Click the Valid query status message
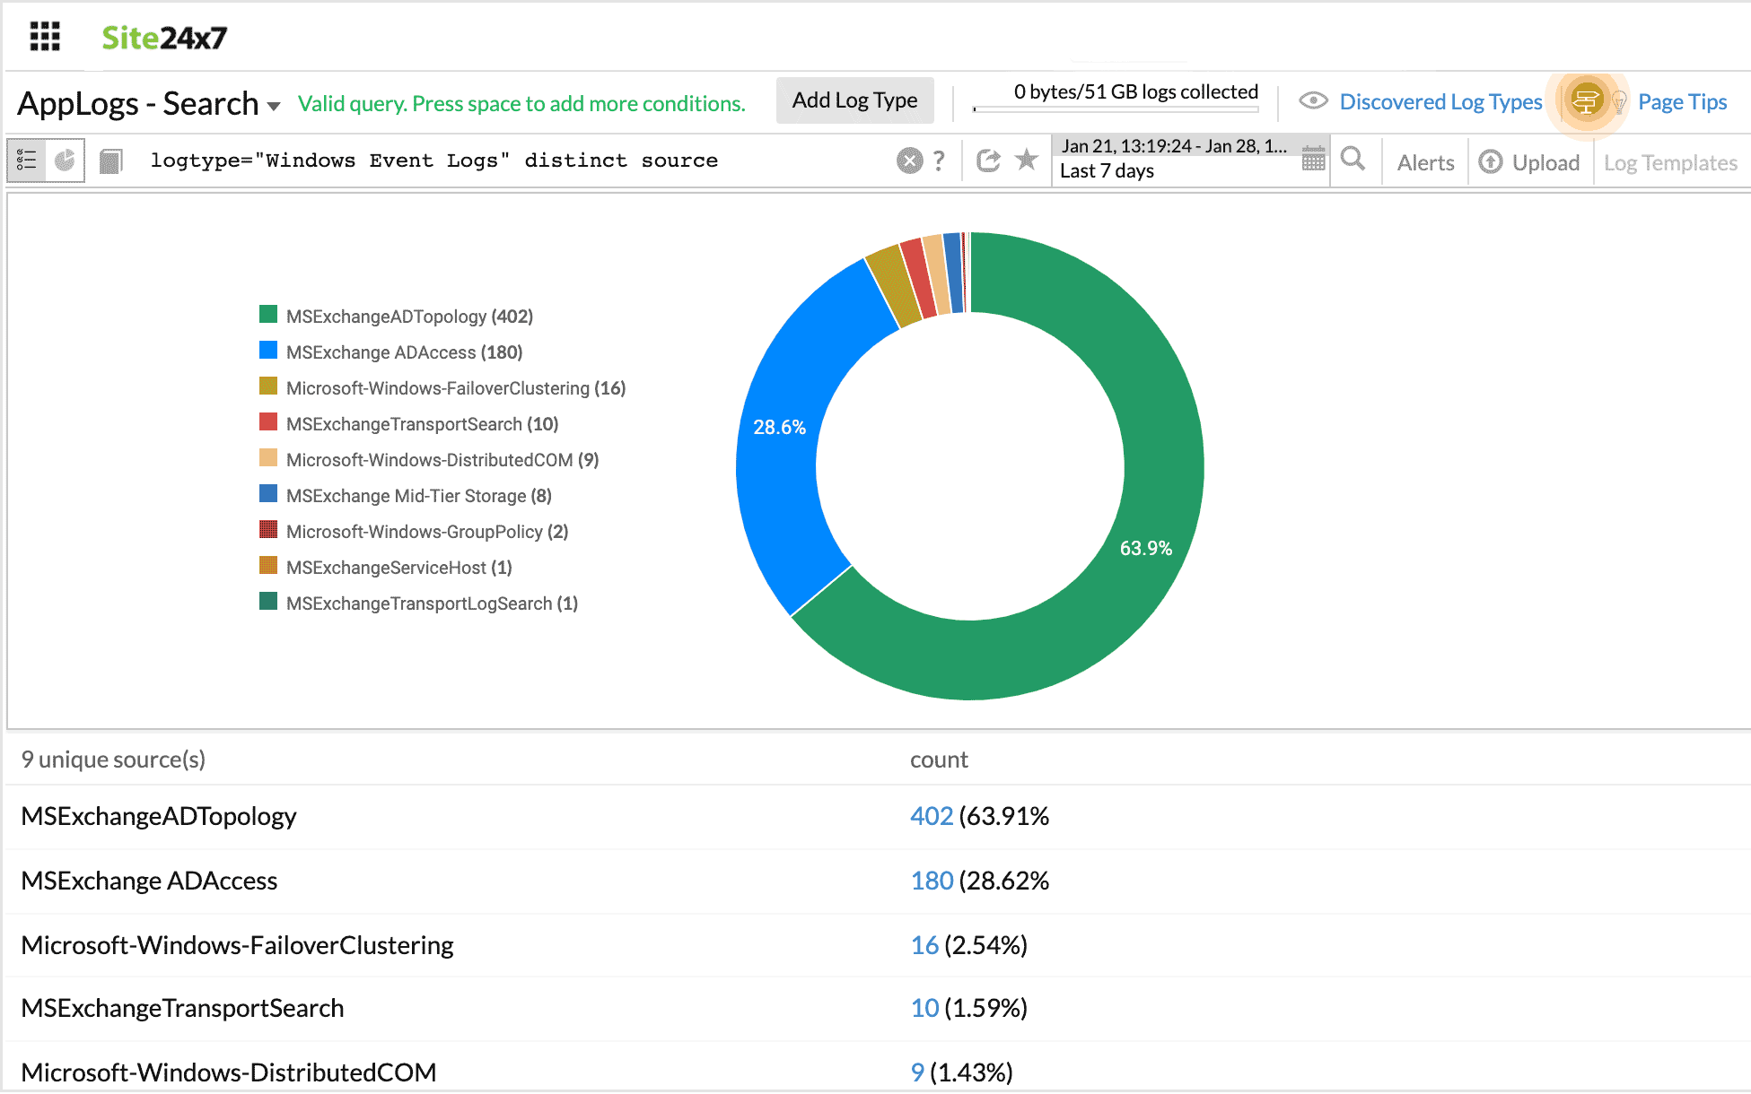 [521, 104]
